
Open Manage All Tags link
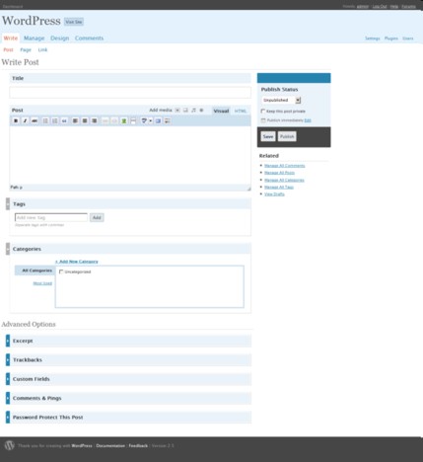pos(279,187)
